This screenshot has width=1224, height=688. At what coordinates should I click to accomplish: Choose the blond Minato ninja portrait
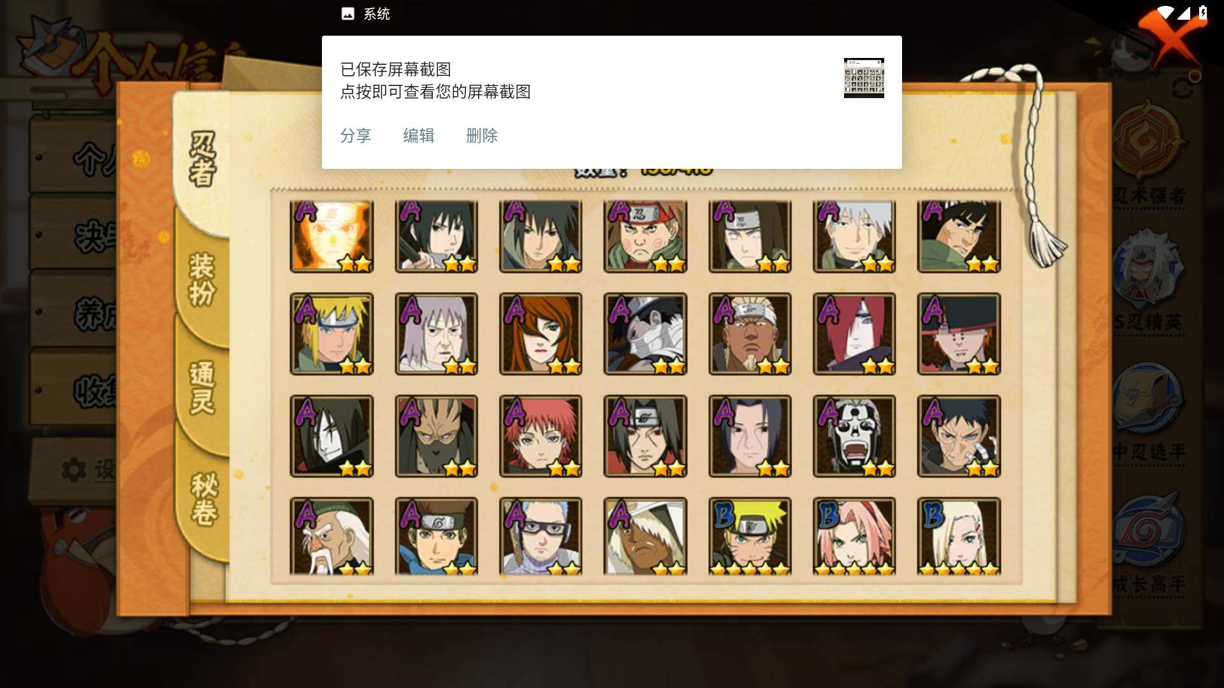pyautogui.click(x=331, y=334)
